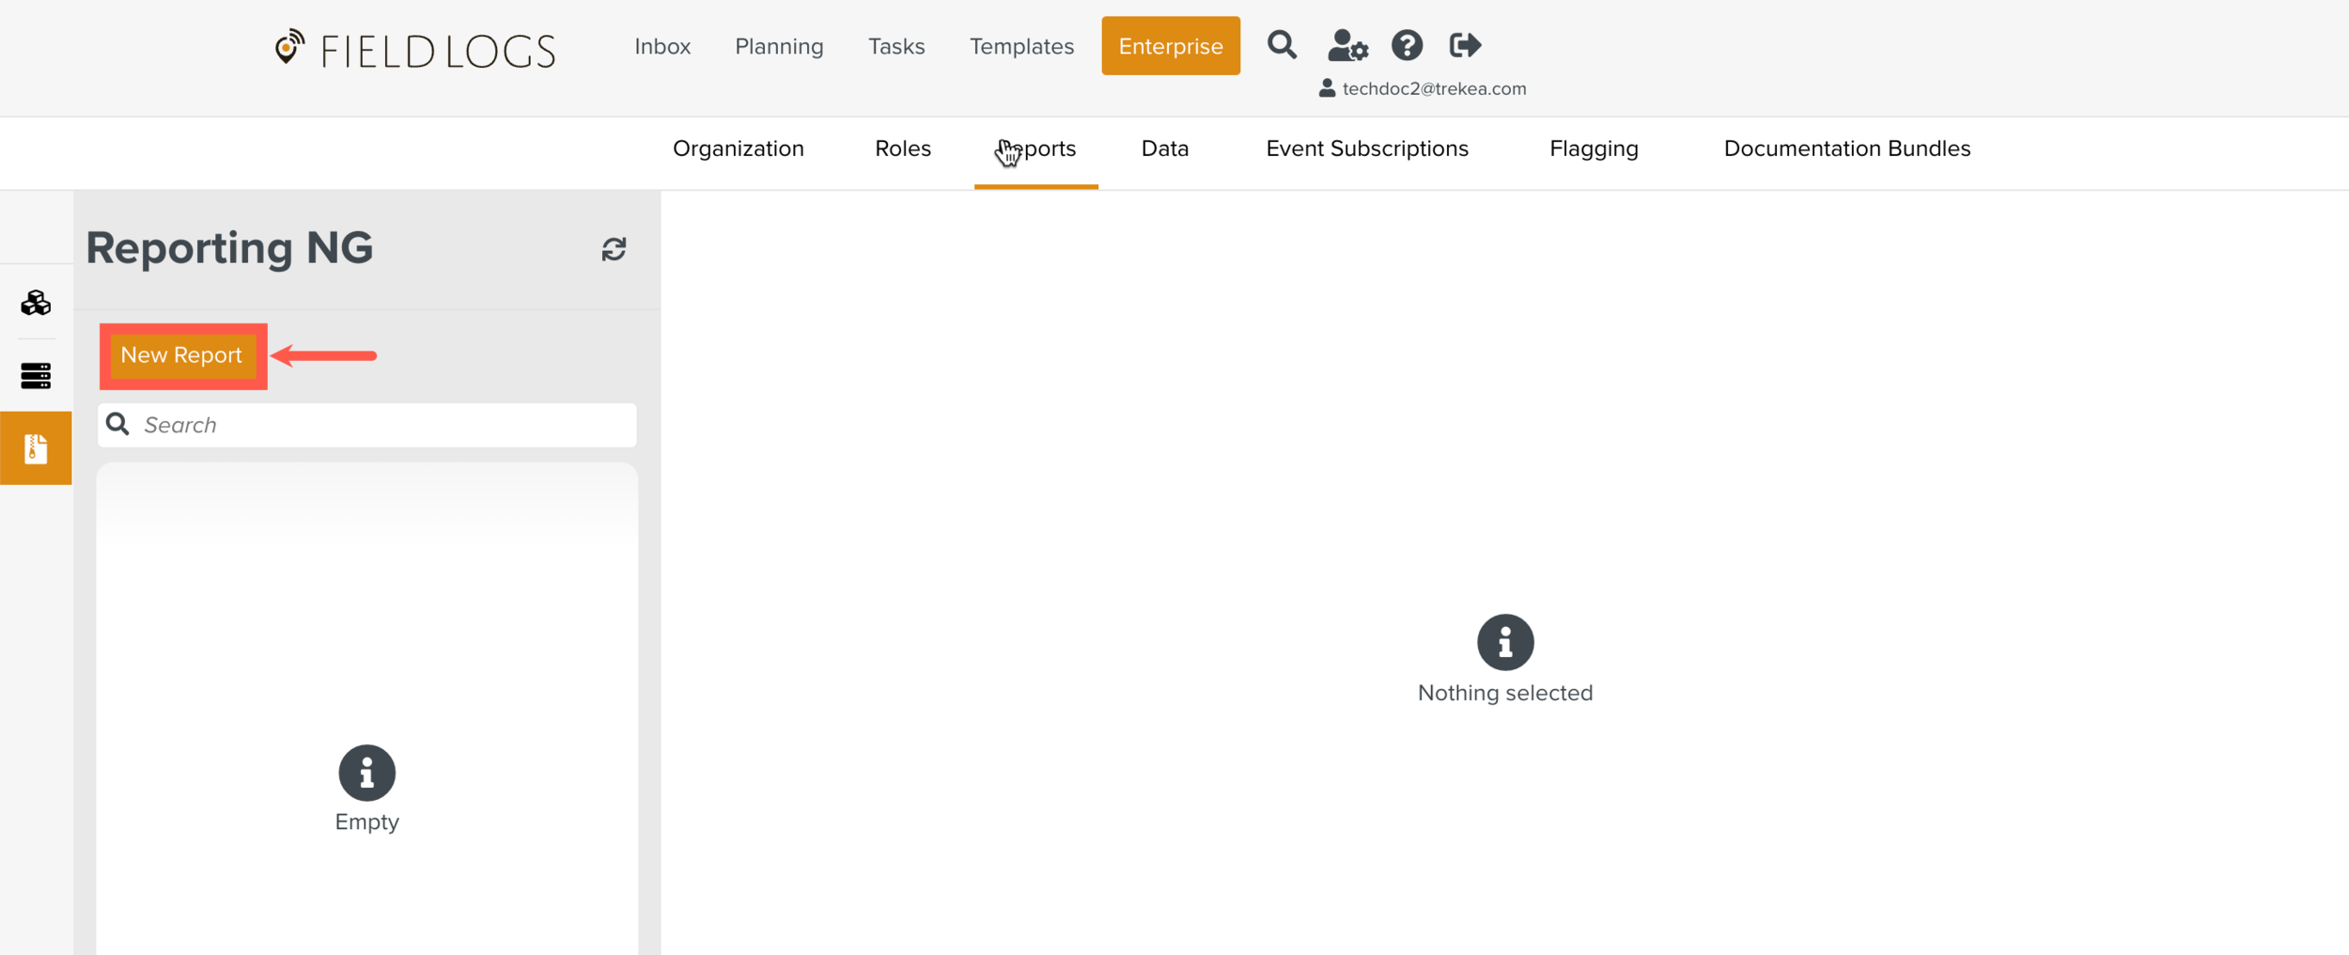Select the server stack sidebar icon
2349x955 pixels.
click(x=36, y=376)
